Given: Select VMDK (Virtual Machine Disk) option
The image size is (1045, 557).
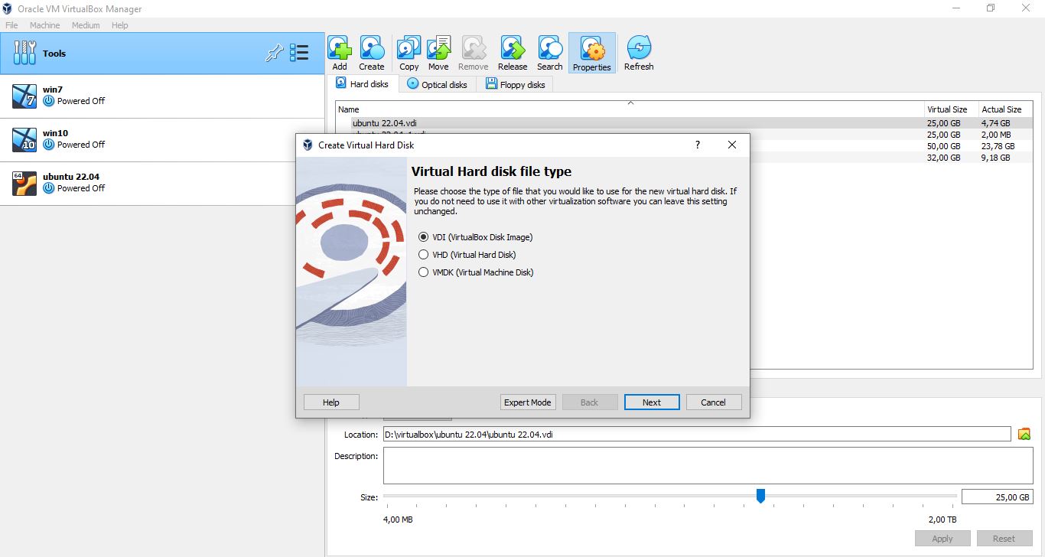Looking at the screenshot, I should (x=476, y=272).
